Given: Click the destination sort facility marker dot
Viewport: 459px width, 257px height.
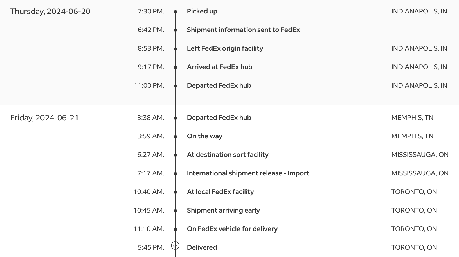Looking at the screenshot, I should (175, 155).
